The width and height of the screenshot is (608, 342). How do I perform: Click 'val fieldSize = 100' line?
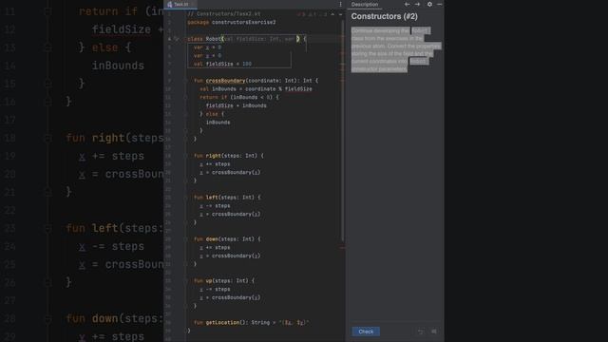[222, 64]
